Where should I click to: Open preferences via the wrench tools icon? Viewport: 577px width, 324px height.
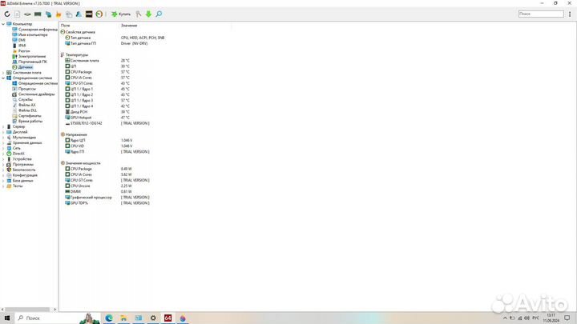[x=139, y=14]
